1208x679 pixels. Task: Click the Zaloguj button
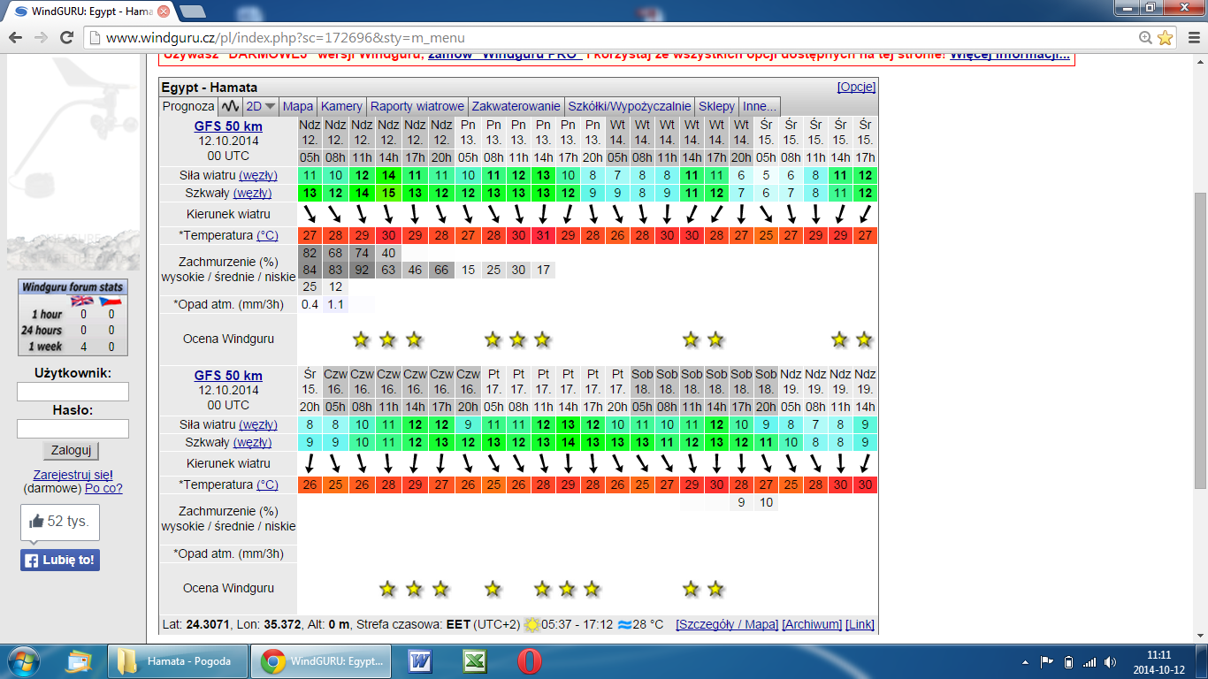click(72, 450)
